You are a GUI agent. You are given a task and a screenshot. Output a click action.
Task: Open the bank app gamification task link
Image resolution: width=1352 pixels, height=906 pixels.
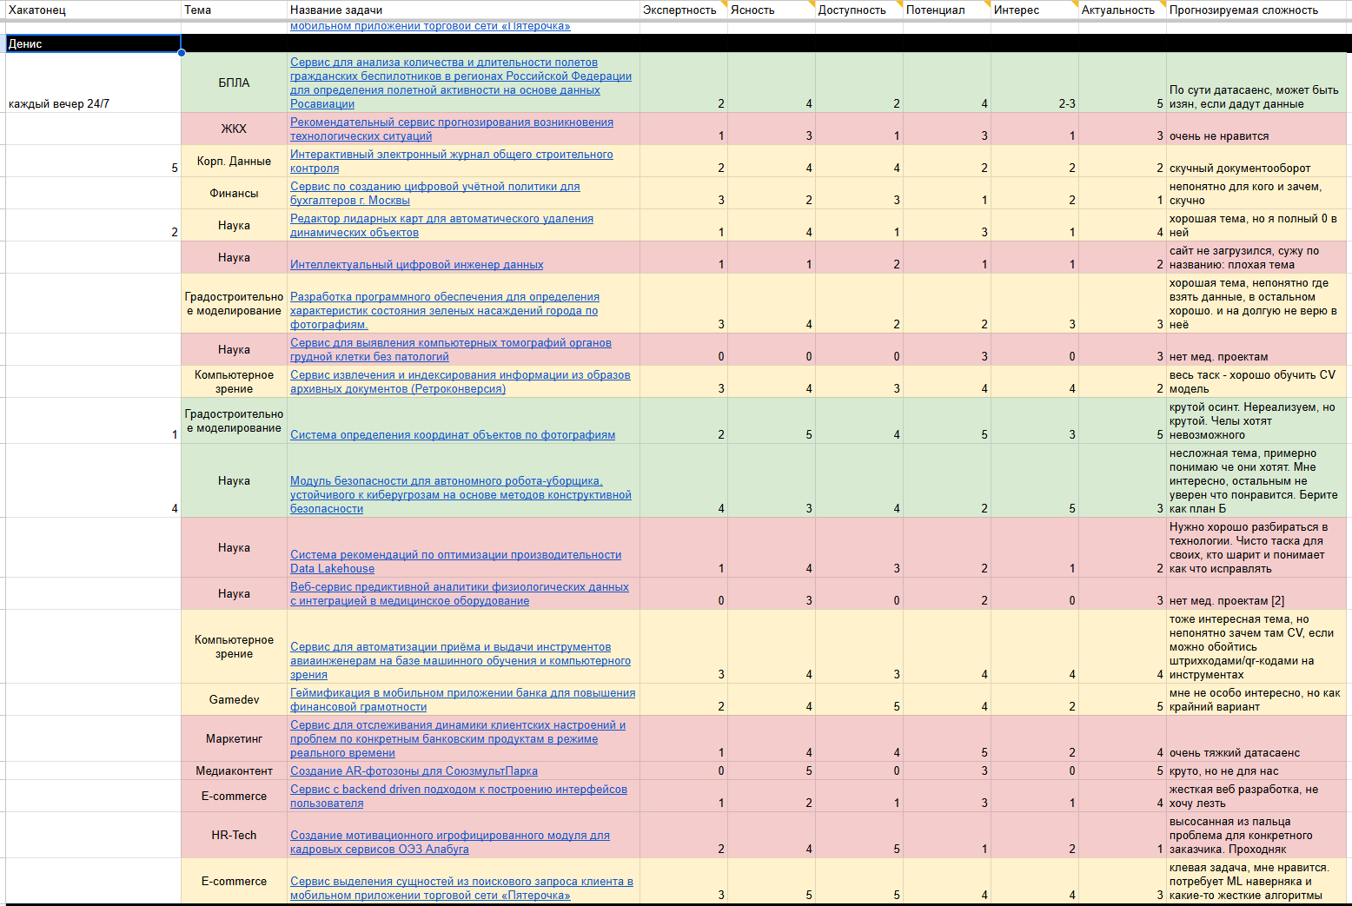pyautogui.click(x=463, y=699)
